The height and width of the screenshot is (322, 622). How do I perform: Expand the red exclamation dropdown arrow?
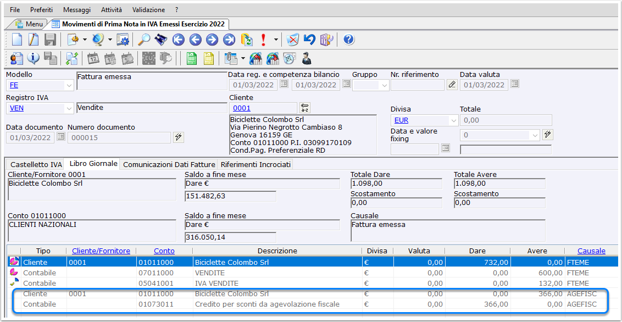coord(276,40)
